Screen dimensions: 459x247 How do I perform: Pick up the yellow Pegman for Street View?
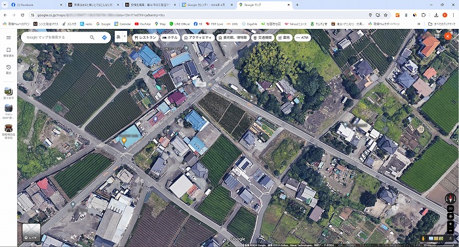coord(423,238)
